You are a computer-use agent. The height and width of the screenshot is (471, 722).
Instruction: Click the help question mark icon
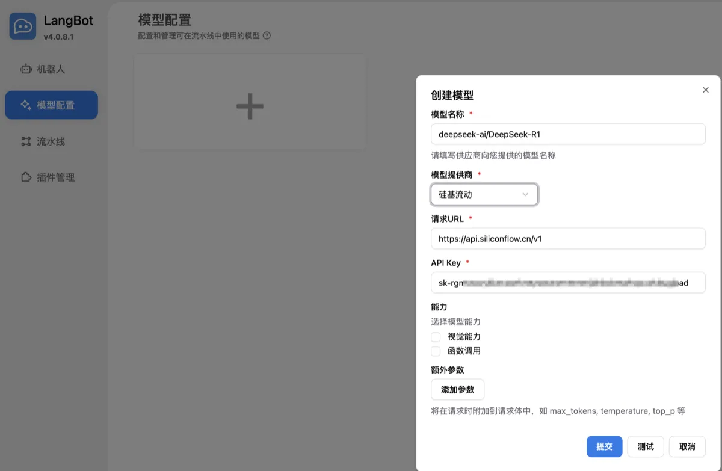tap(267, 35)
